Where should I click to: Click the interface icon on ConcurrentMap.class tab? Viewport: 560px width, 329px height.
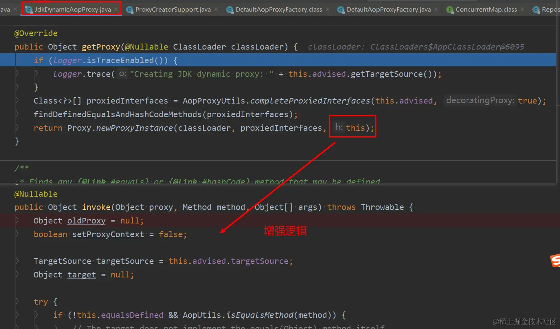tap(450, 9)
